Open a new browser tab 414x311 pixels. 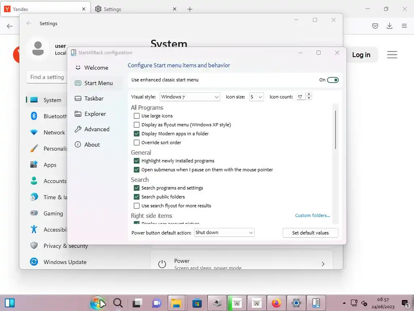tap(190, 9)
